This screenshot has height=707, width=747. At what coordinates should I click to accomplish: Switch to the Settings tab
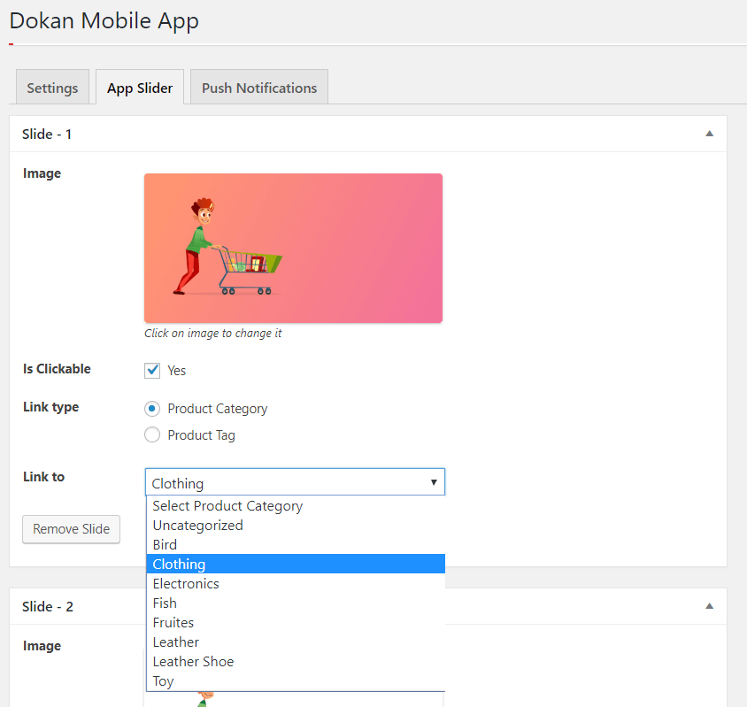52,88
